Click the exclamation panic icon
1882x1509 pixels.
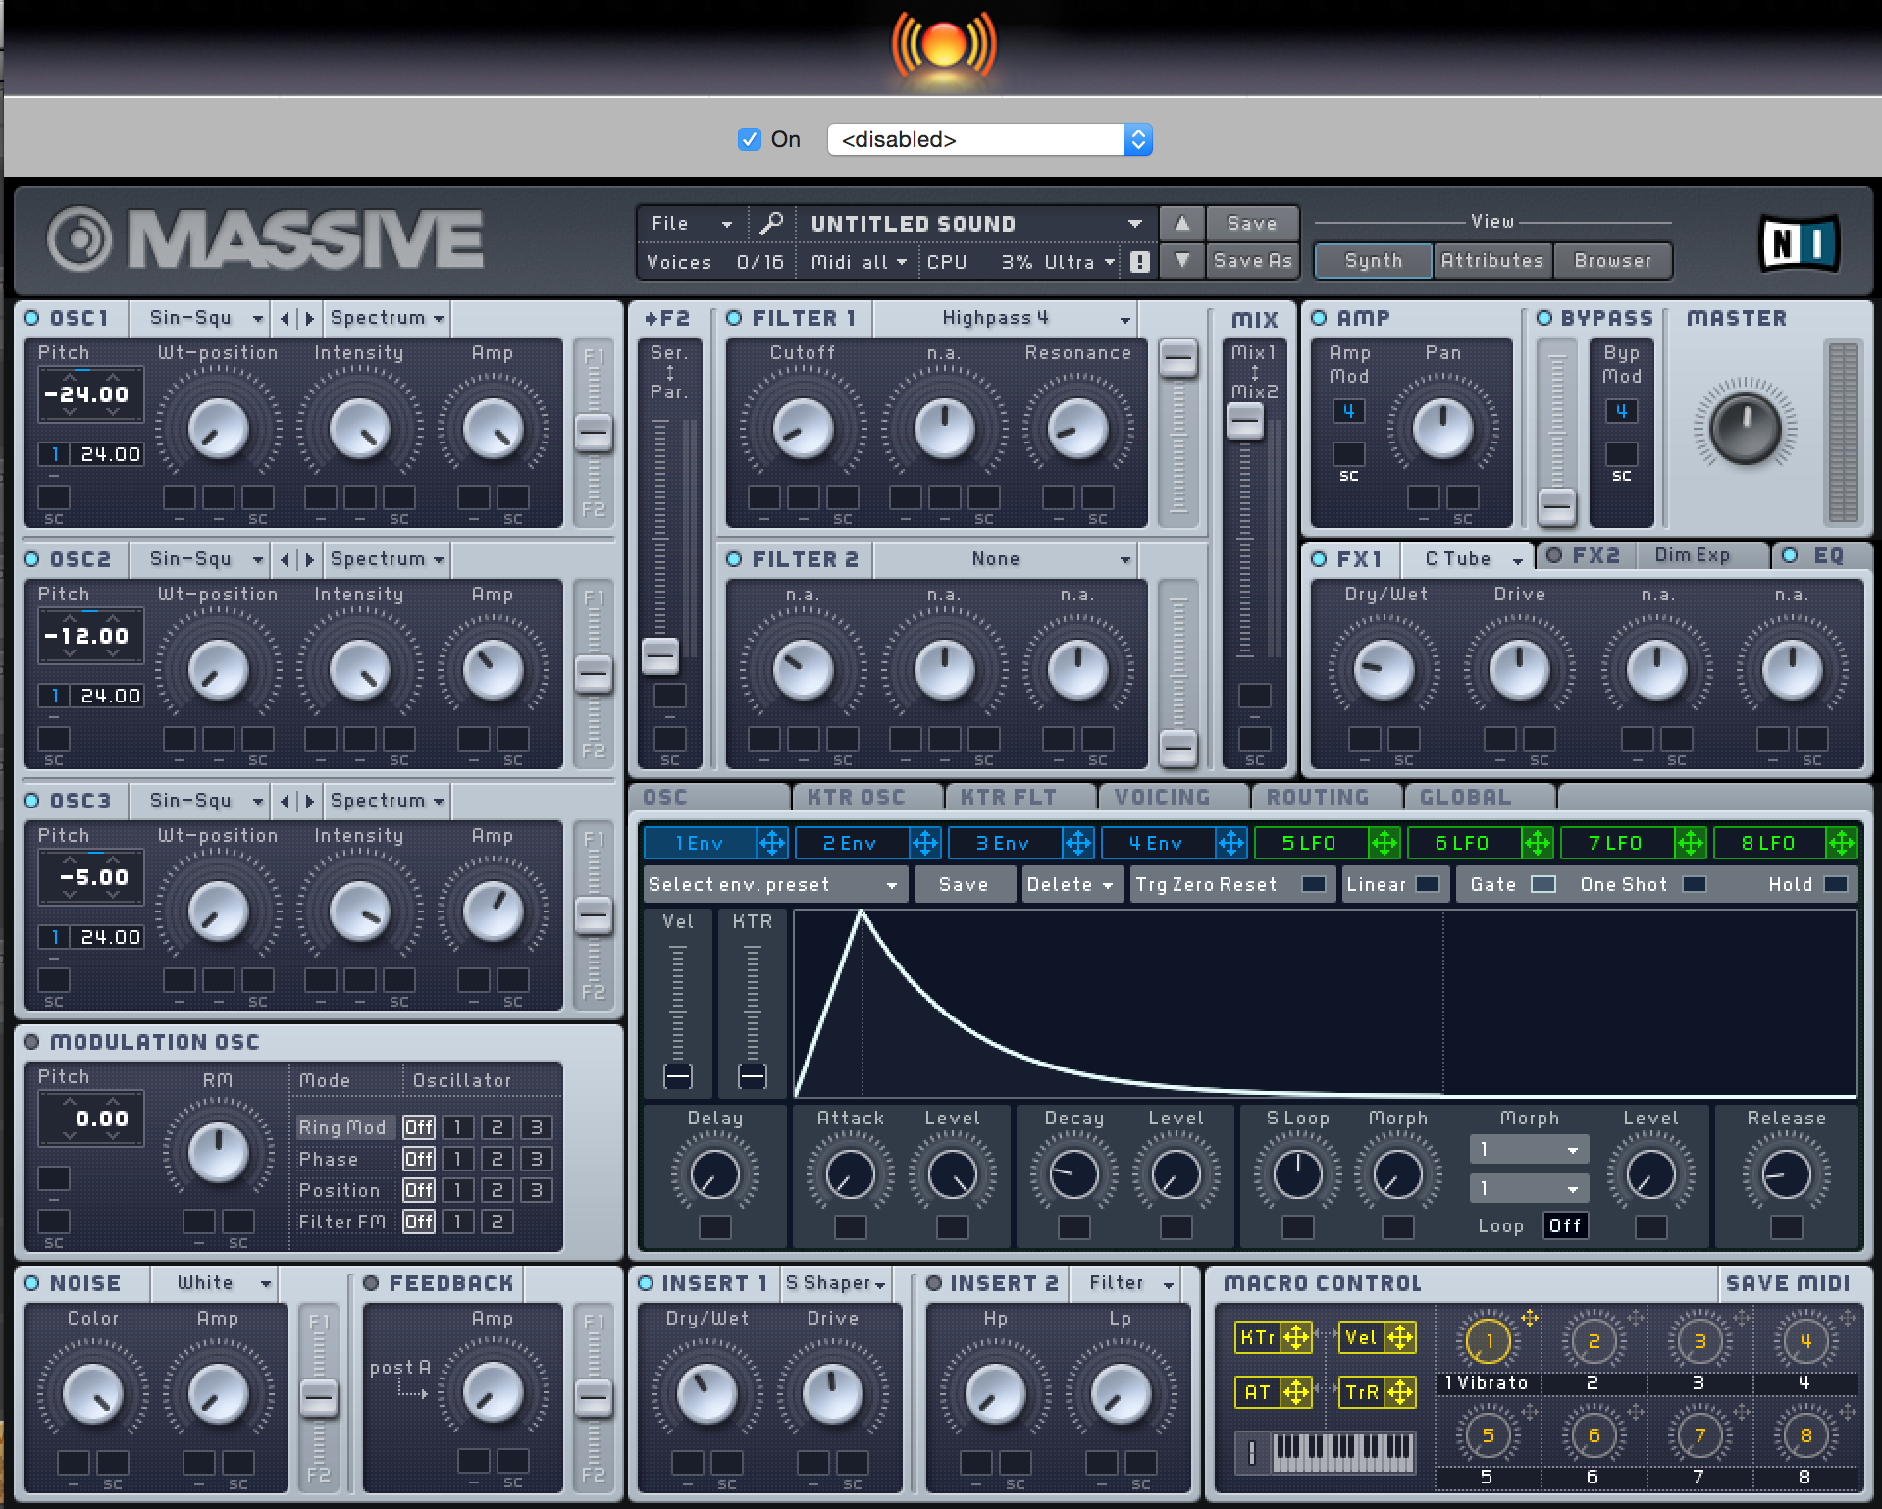[1139, 262]
